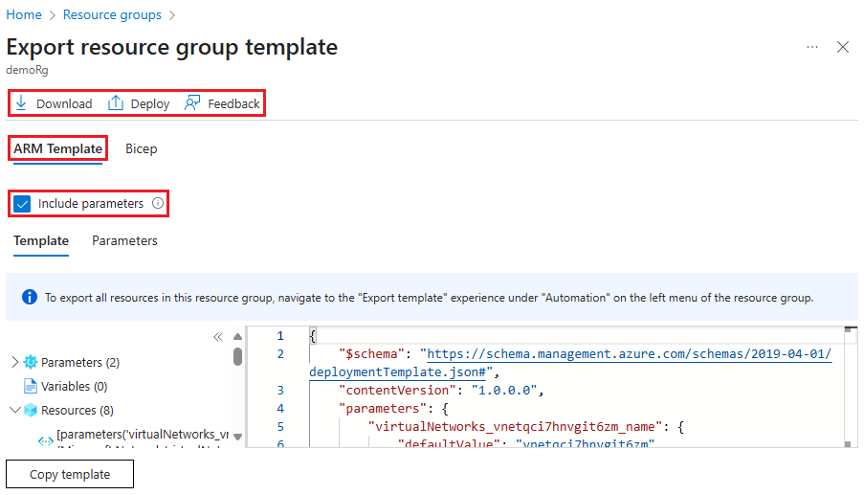Expand the Parameters (2) tree node

click(x=13, y=363)
